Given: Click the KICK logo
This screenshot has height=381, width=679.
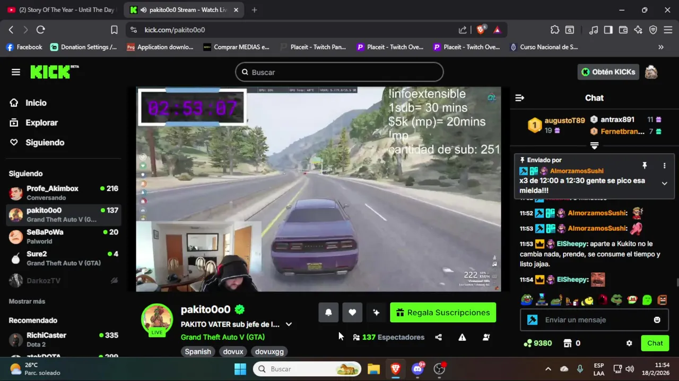Looking at the screenshot, I should [54, 72].
